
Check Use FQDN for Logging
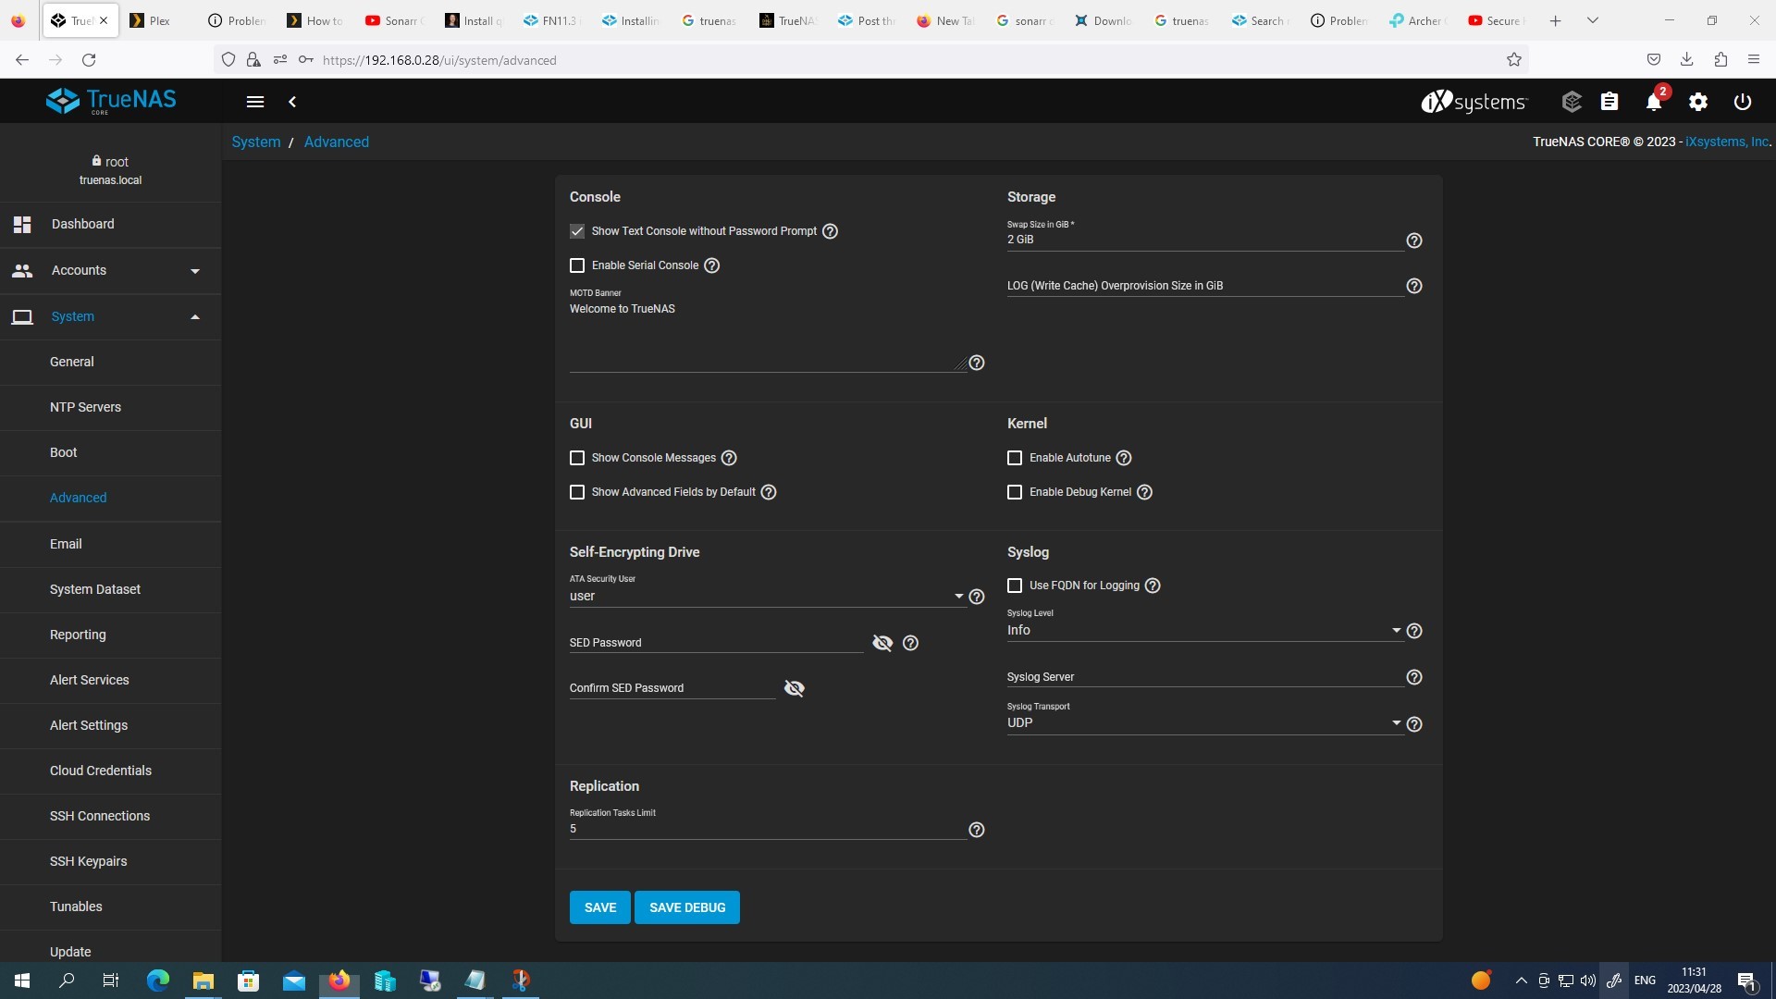tap(1015, 586)
